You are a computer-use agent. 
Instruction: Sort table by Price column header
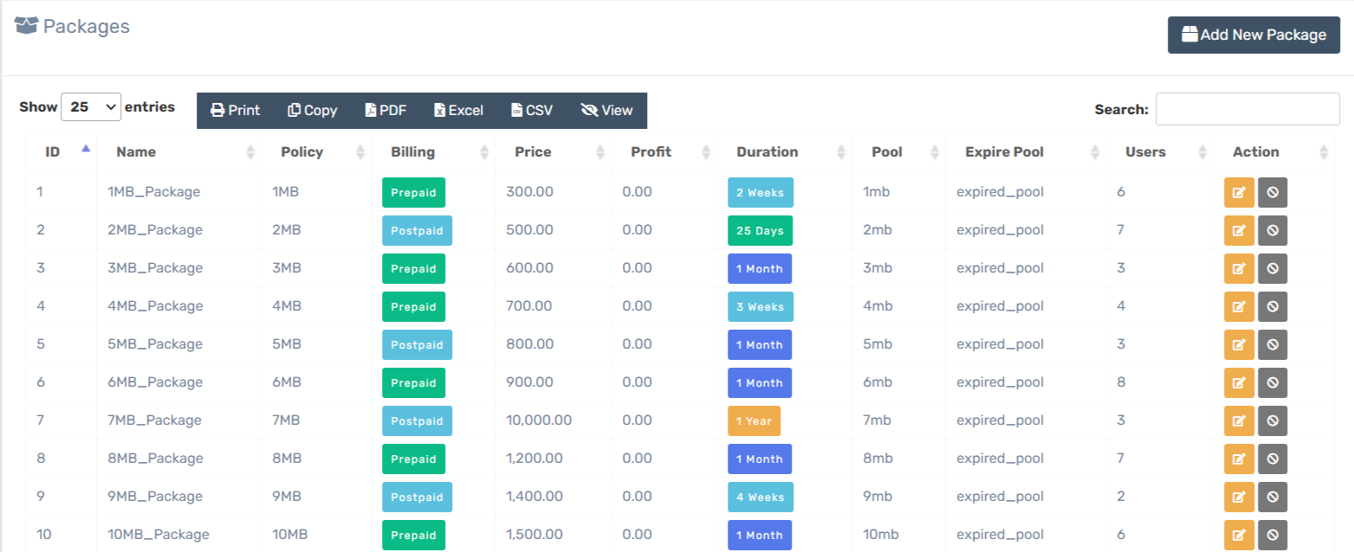[533, 152]
